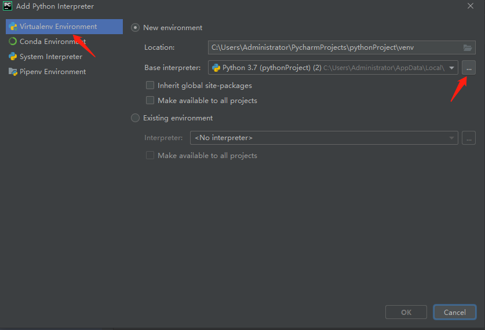485x330 pixels.
Task: Choose the Existing environment radio button
Action: point(135,118)
